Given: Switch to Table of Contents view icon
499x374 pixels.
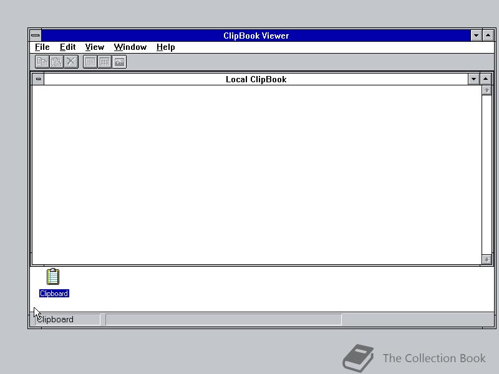Looking at the screenshot, I should click(90, 62).
